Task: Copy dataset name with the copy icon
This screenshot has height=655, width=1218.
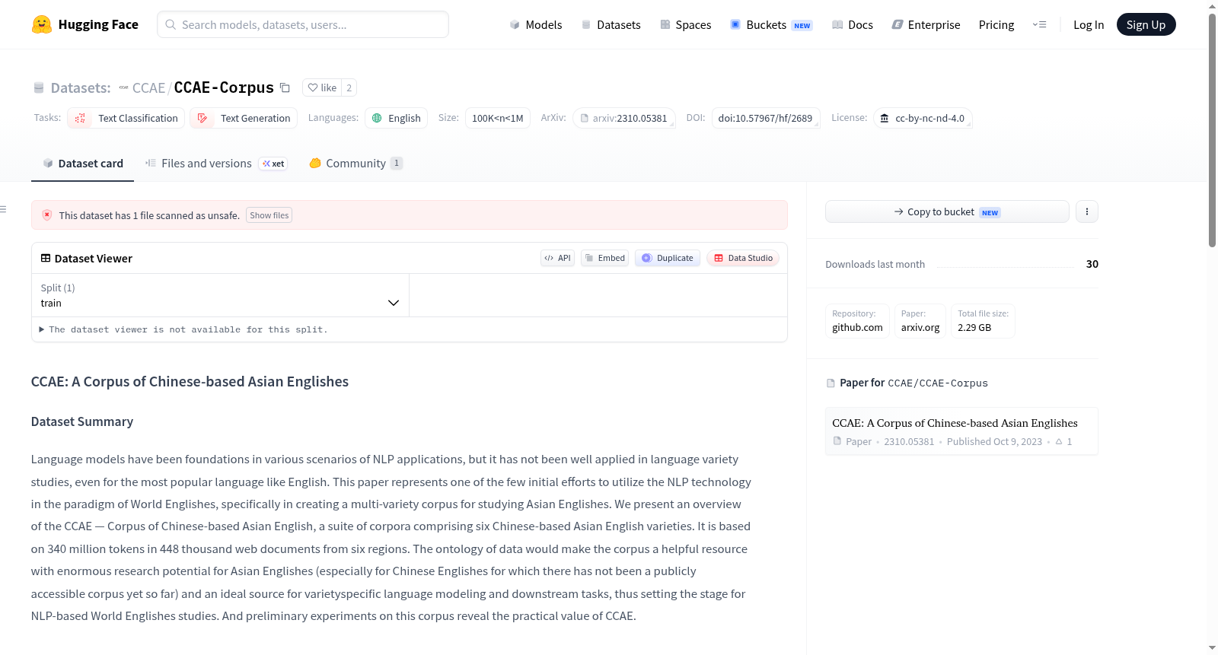Action: coord(285,87)
